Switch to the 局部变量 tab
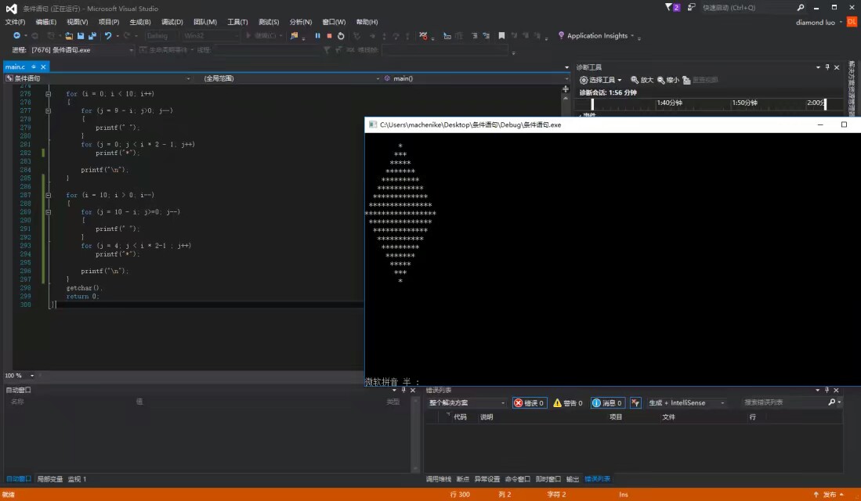This screenshot has height=501, width=861. pos(49,479)
